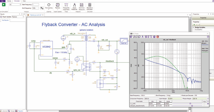Open AC Probe settings gear
The image size is (214, 112).
pos(154,37)
